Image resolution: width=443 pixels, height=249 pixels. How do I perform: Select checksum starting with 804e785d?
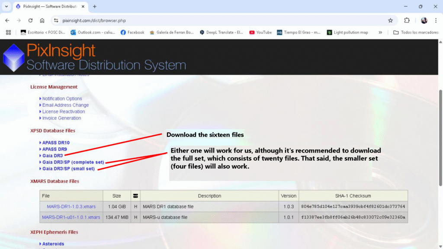point(353,207)
